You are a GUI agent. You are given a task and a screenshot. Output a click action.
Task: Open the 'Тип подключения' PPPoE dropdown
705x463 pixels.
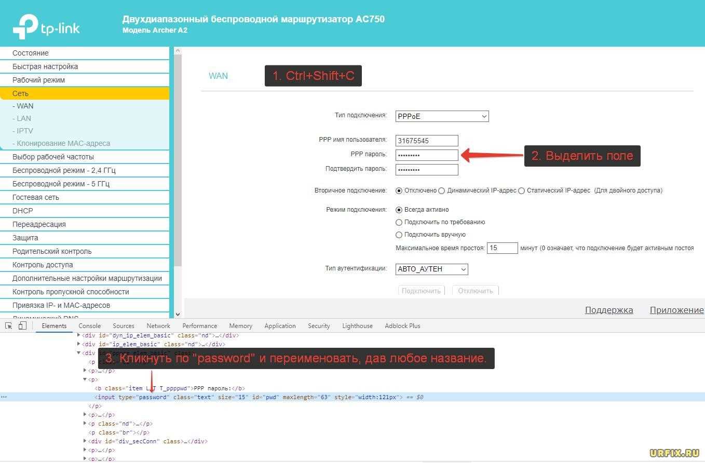(x=442, y=116)
